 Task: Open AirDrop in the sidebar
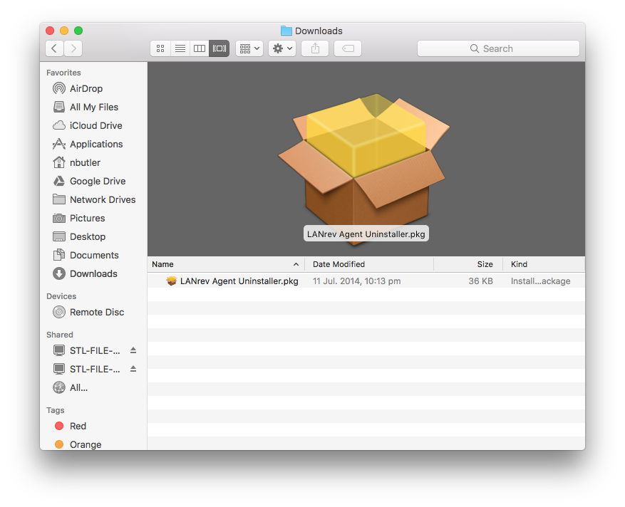[86, 88]
